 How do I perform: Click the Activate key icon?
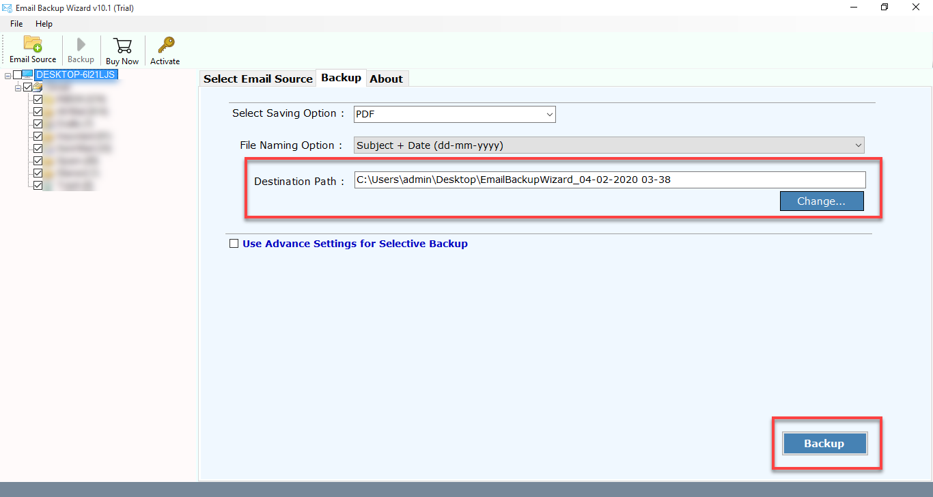(x=165, y=45)
